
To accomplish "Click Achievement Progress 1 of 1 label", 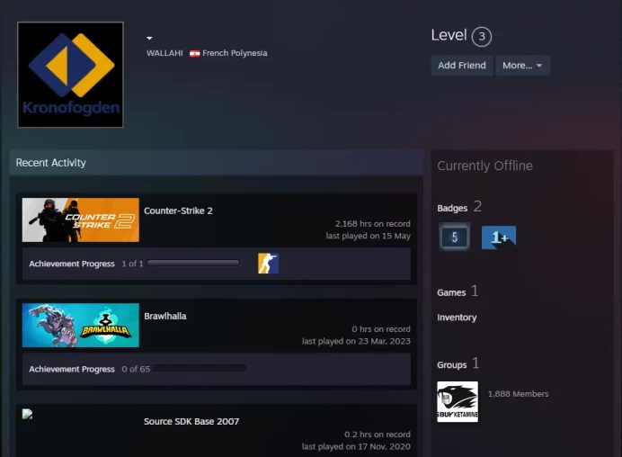I will tap(86, 264).
